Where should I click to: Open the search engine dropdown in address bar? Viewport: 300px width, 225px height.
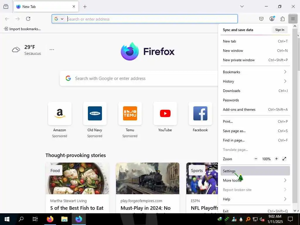[x=59, y=19]
